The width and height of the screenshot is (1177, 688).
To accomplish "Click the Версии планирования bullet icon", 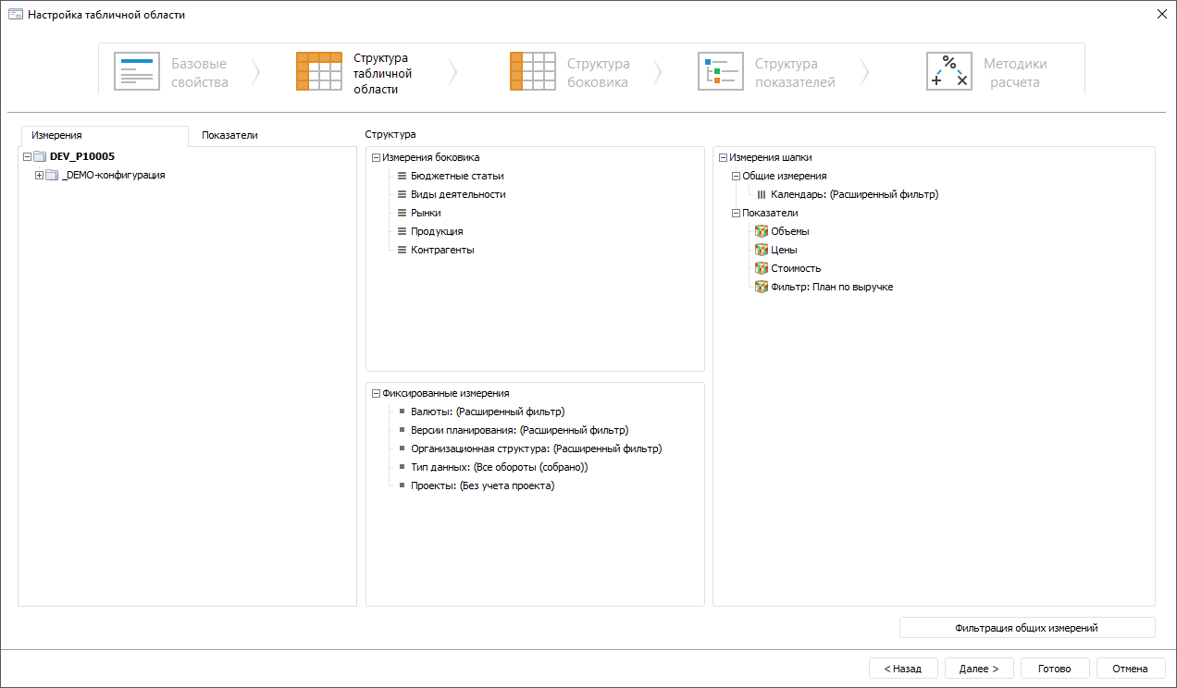I will (x=403, y=430).
